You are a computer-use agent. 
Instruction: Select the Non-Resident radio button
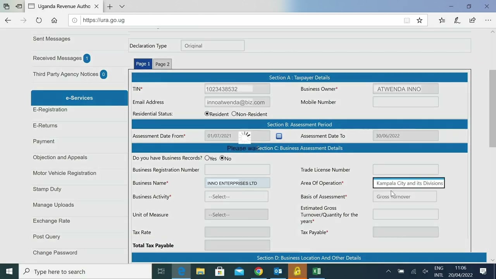click(x=234, y=114)
